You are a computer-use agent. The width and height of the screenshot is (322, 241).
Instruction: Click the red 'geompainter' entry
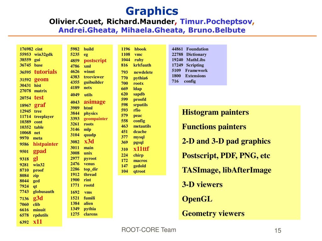coord(96,119)
